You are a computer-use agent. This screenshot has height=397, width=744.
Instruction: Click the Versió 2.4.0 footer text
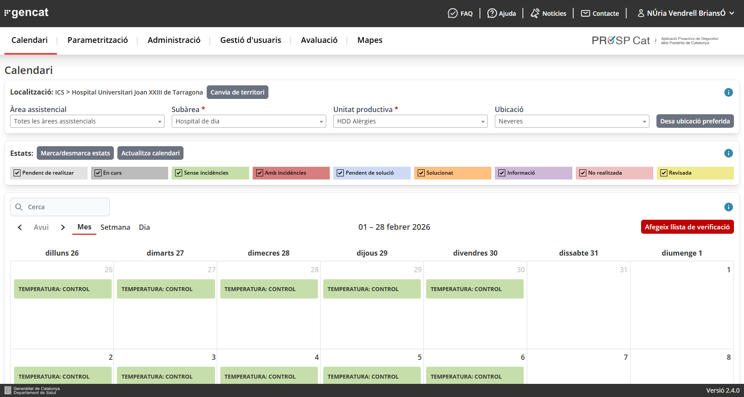tap(723, 390)
